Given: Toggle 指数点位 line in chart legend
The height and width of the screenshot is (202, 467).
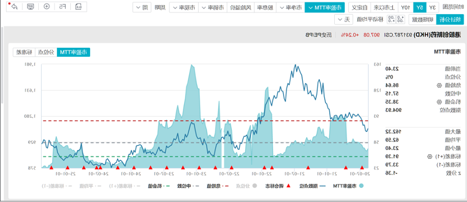Looking at the screenshot, I should pyautogui.click(x=312, y=186).
